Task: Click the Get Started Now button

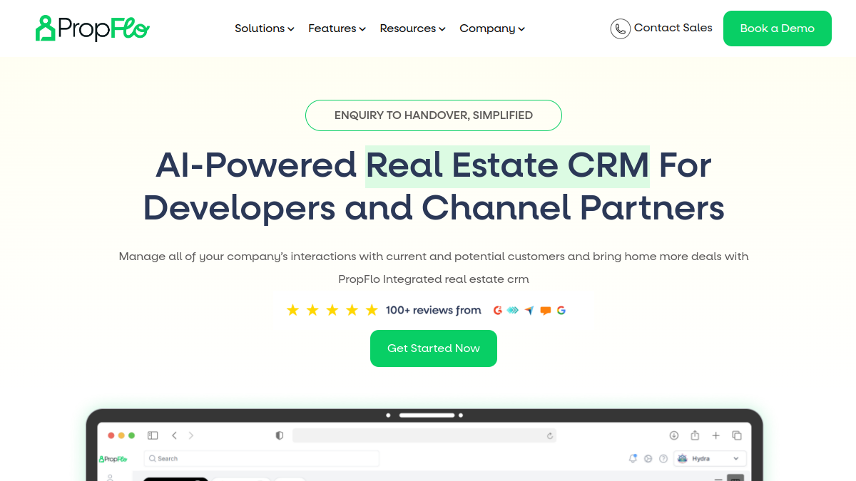Action: 434,348
